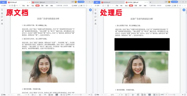Click the blue assistant circle icon in right window
This screenshot has width=187, height=96.
pyautogui.click(x=184, y=10)
